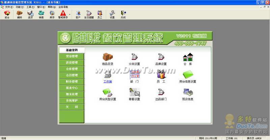Open the 部 门 department icon

[134, 75]
